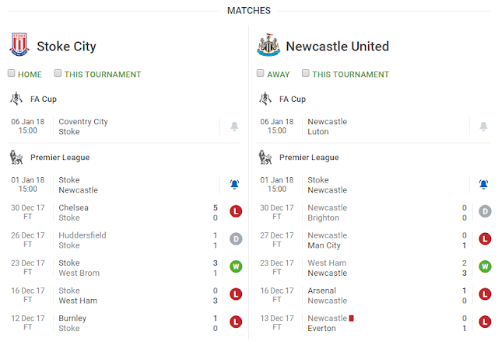This screenshot has width=498, height=348.
Task: Check the AWAY filter checkbox
Action: (261, 74)
